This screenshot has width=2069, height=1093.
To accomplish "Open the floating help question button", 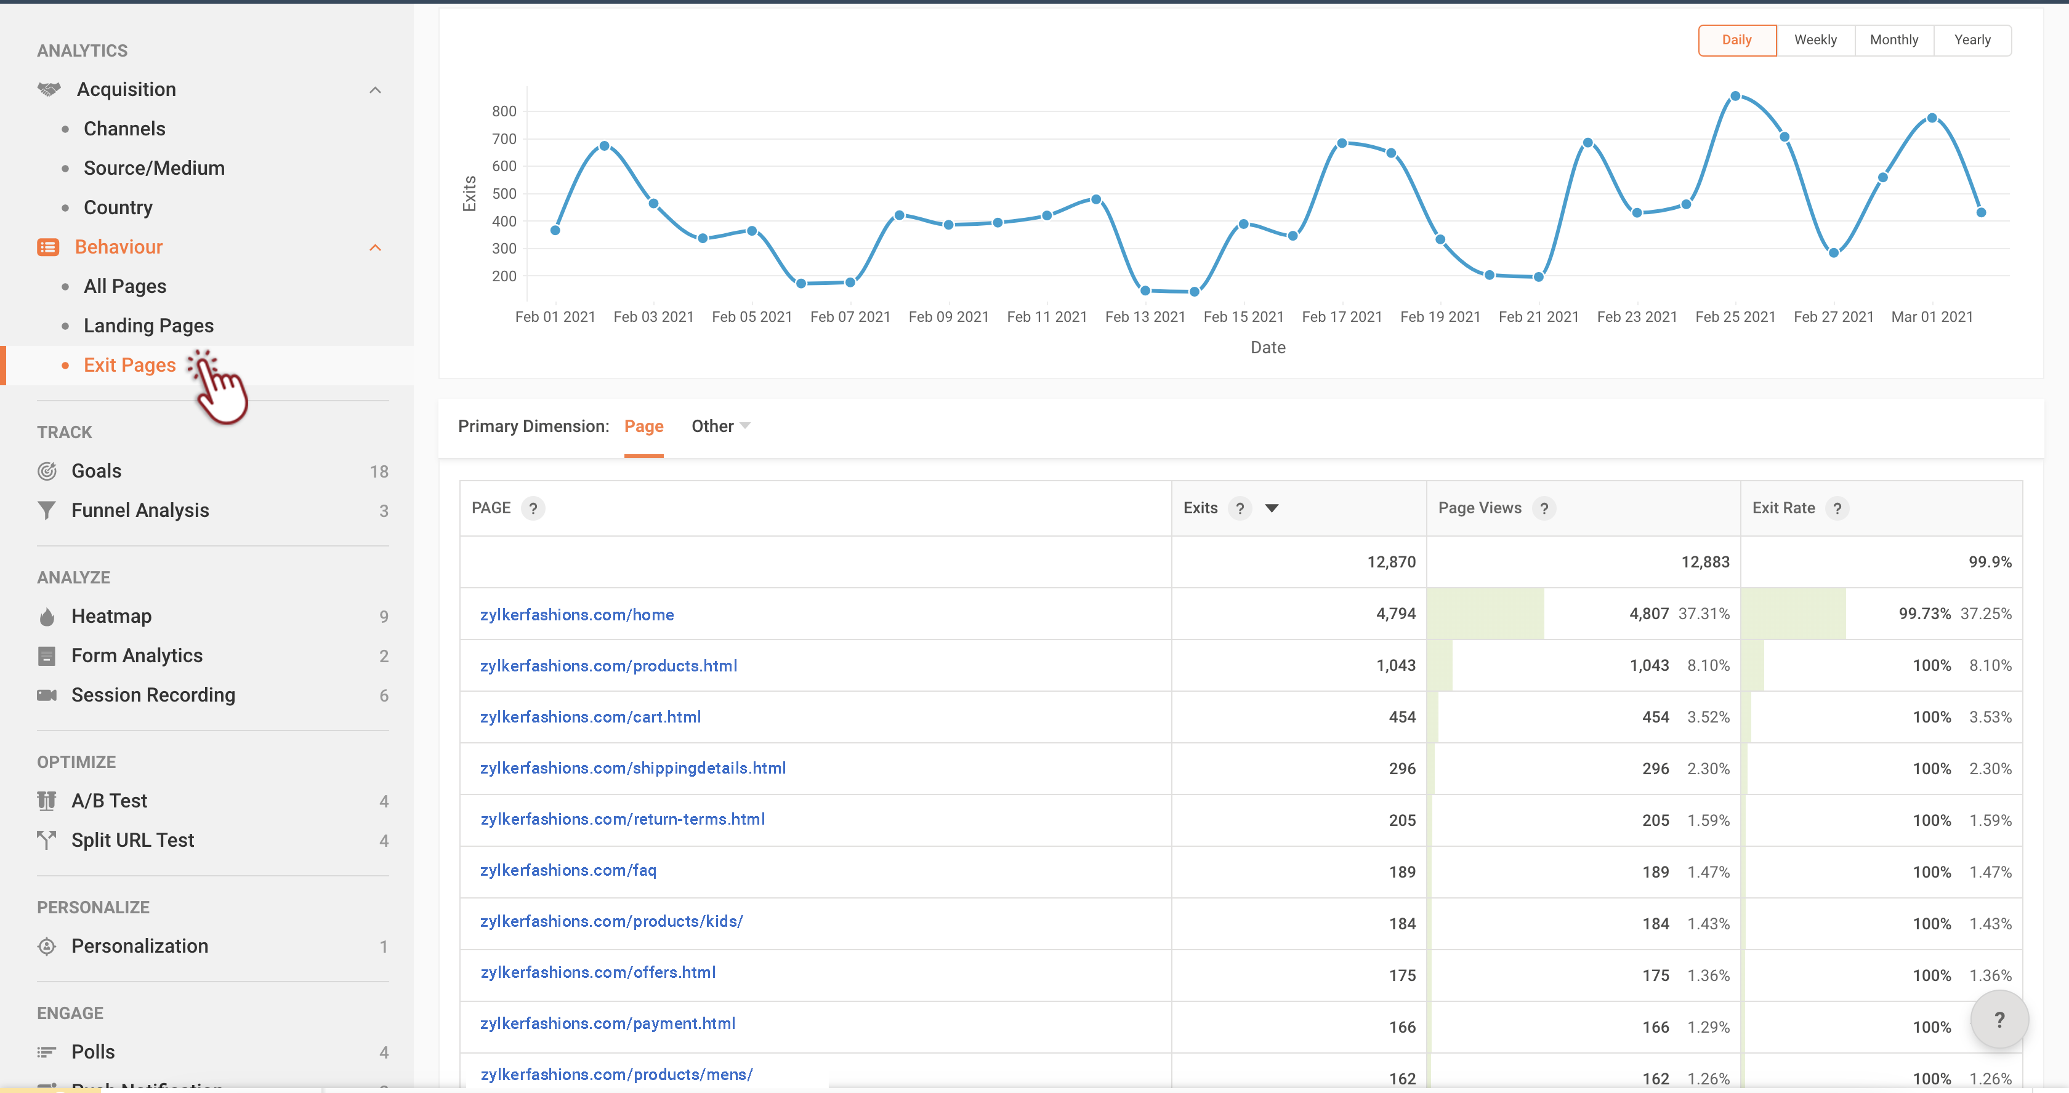I will point(1999,1019).
